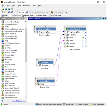Choose Harmonic Acoustics system
The height and width of the screenshot is (106, 107).
pos(11,36)
